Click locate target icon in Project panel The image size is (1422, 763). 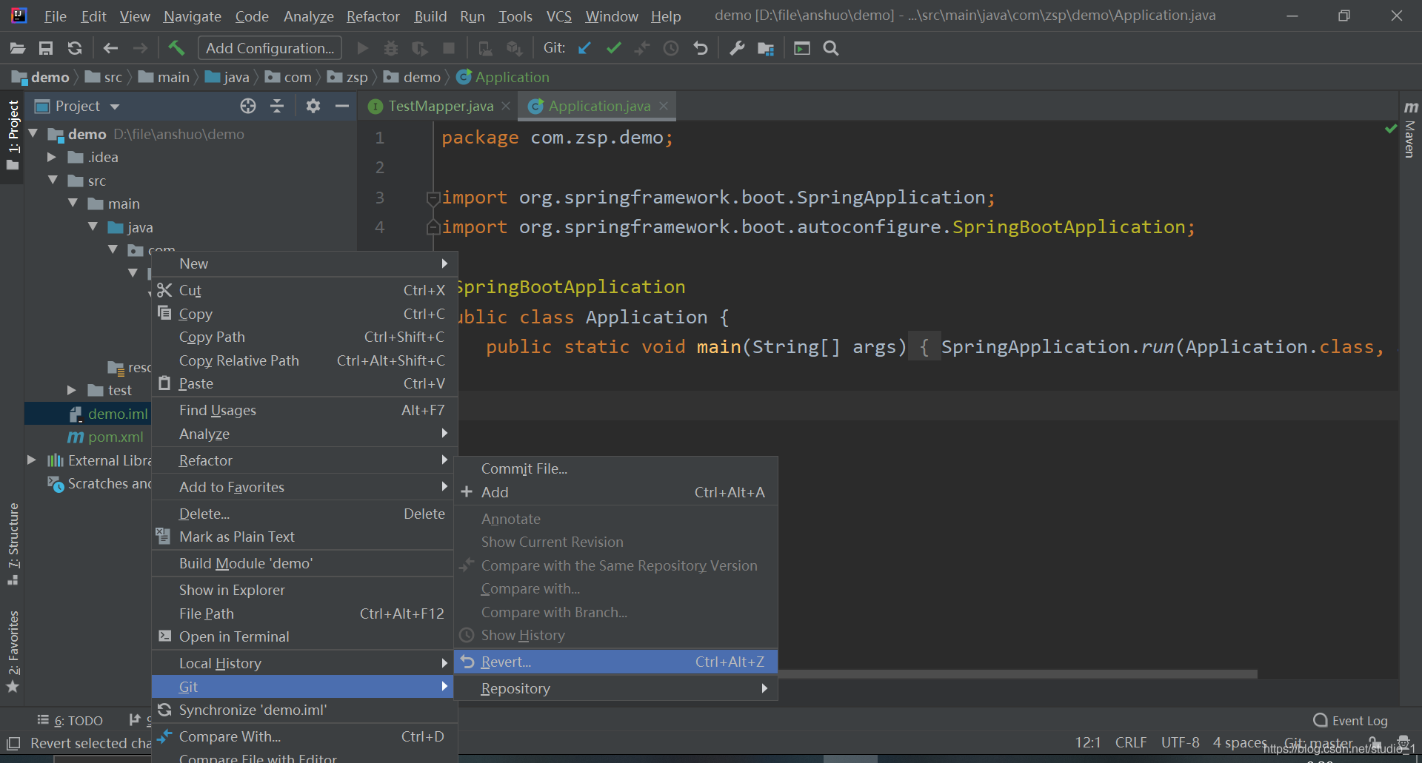pyautogui.click(x=248, y=106)
